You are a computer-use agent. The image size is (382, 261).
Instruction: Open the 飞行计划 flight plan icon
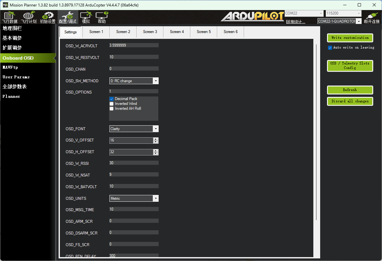coord(28,17)
